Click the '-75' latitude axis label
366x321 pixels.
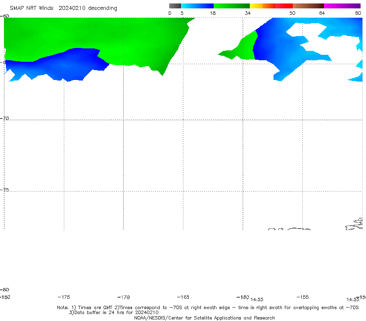(x=4, y=190)
